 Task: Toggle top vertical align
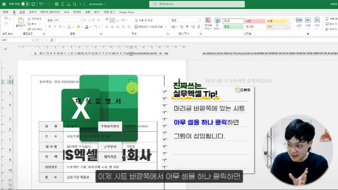[107, 20]
